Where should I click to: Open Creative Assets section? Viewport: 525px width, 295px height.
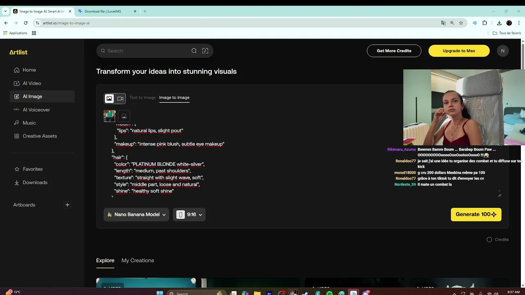click(42, 136)
